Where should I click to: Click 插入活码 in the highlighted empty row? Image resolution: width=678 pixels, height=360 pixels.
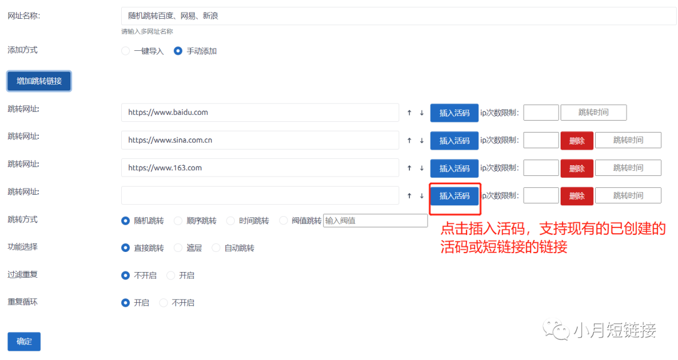[455, 196]
